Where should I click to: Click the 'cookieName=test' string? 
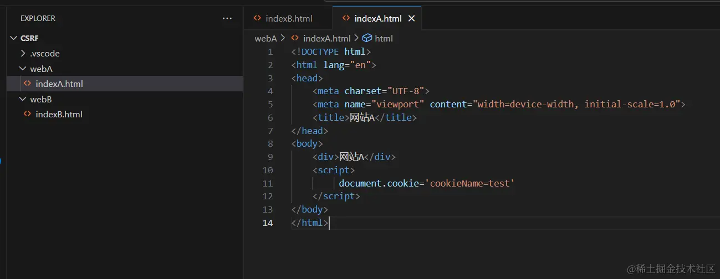pyautogui.click(x=470, y=183)
